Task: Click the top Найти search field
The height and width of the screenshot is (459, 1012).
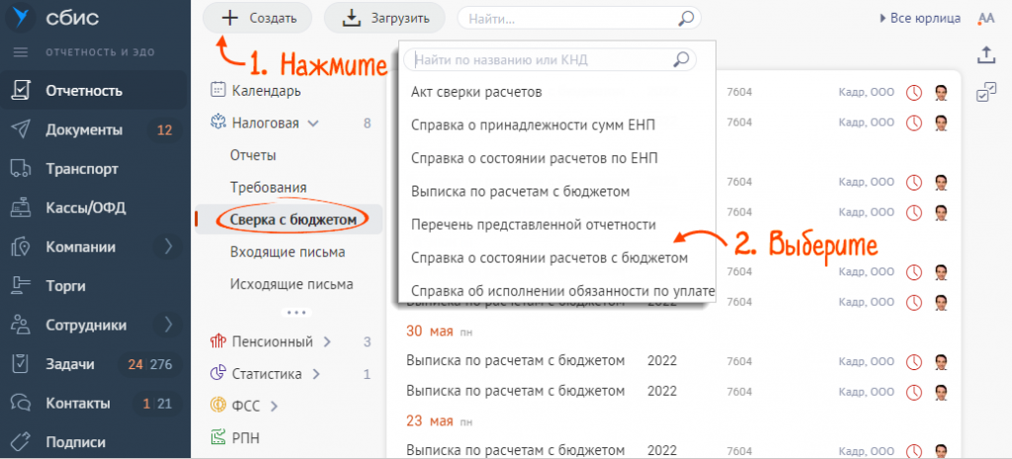Action: [x=568, y=18]
